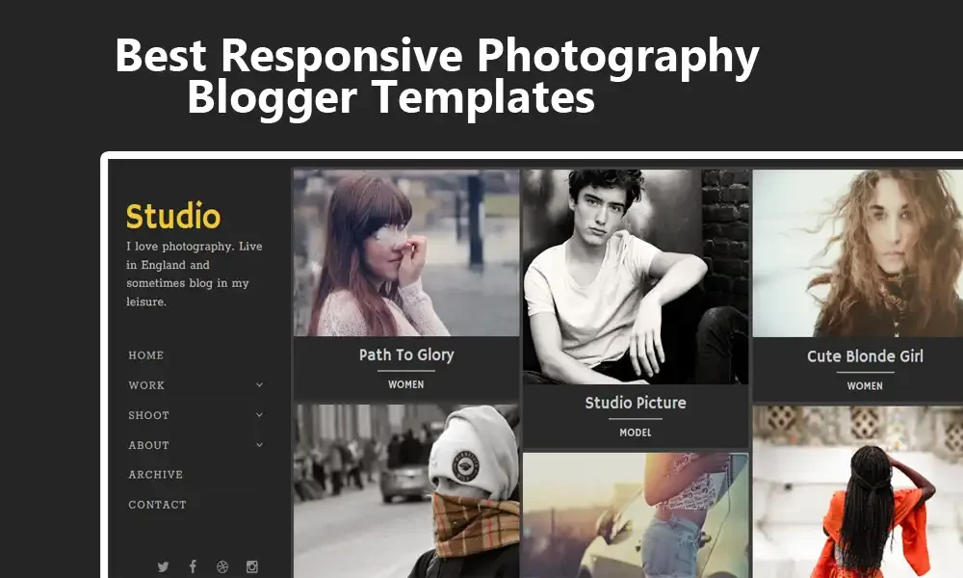Screen dimensions: 963x578
Task: Open the Facebook social icon
Action: click(193, 566)
